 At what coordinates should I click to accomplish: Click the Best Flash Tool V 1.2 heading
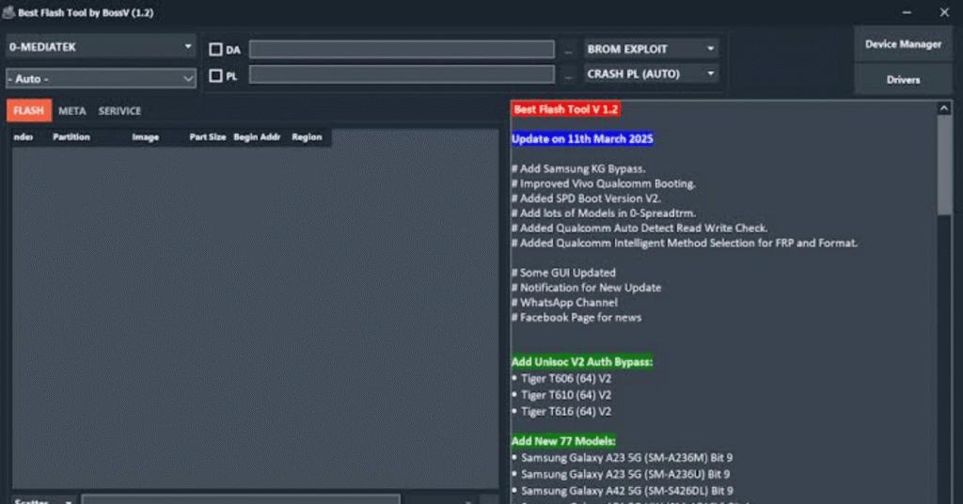565,109
